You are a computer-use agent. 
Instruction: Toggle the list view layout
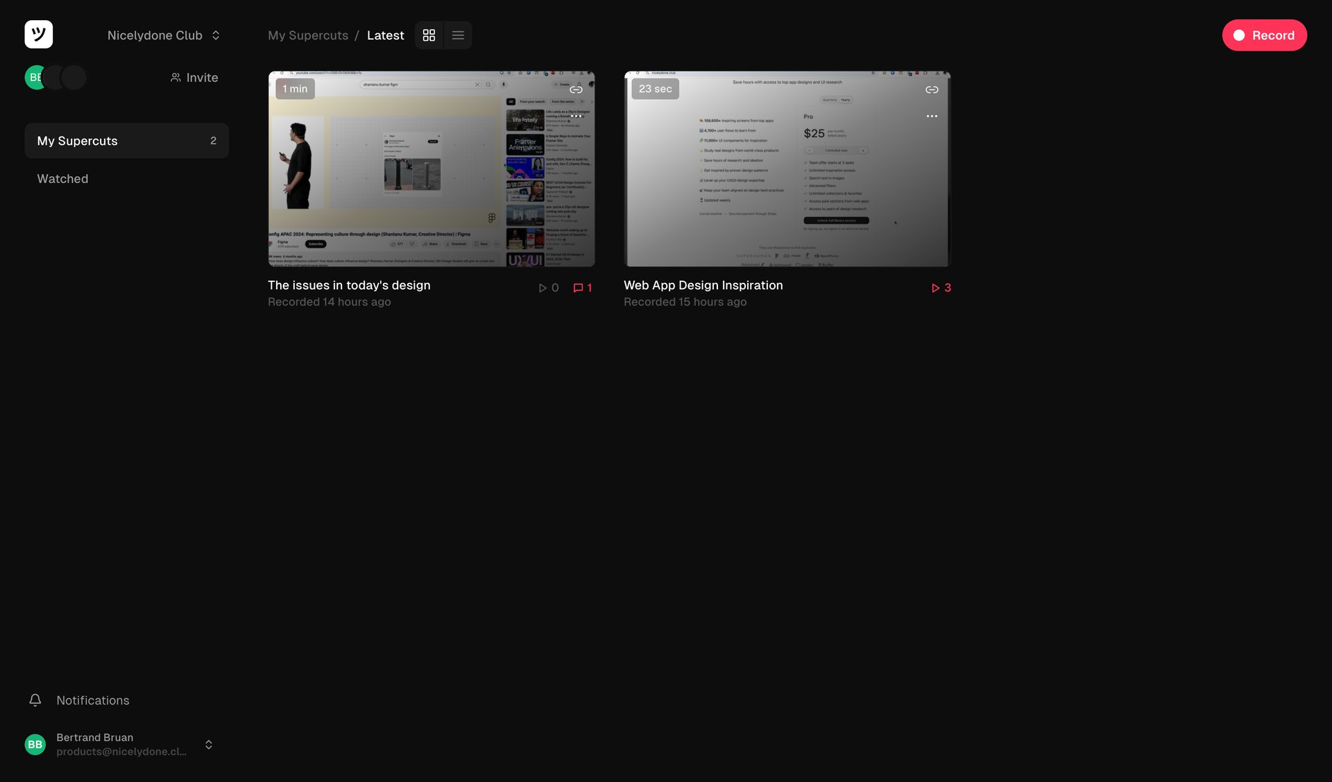(457, 35)
